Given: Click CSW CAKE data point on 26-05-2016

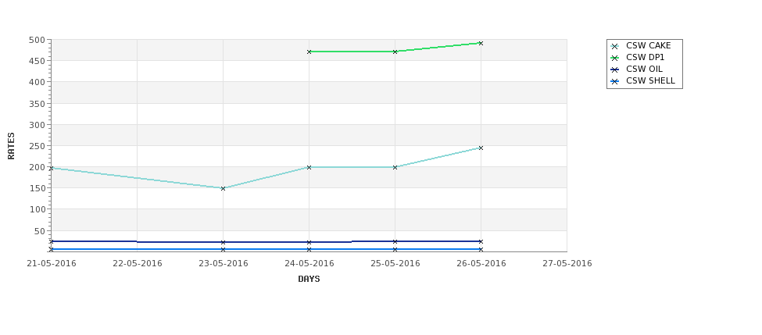Looking at the screenshot, I should [481, 148].
